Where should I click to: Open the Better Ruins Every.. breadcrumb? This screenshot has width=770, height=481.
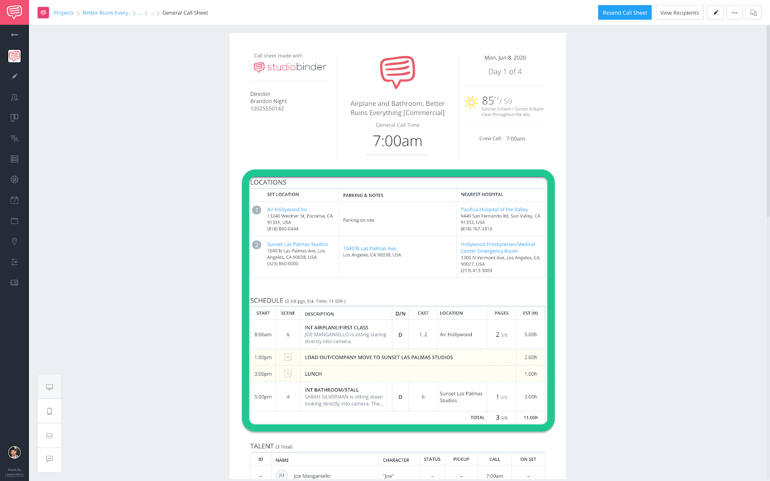pos(107,13)
